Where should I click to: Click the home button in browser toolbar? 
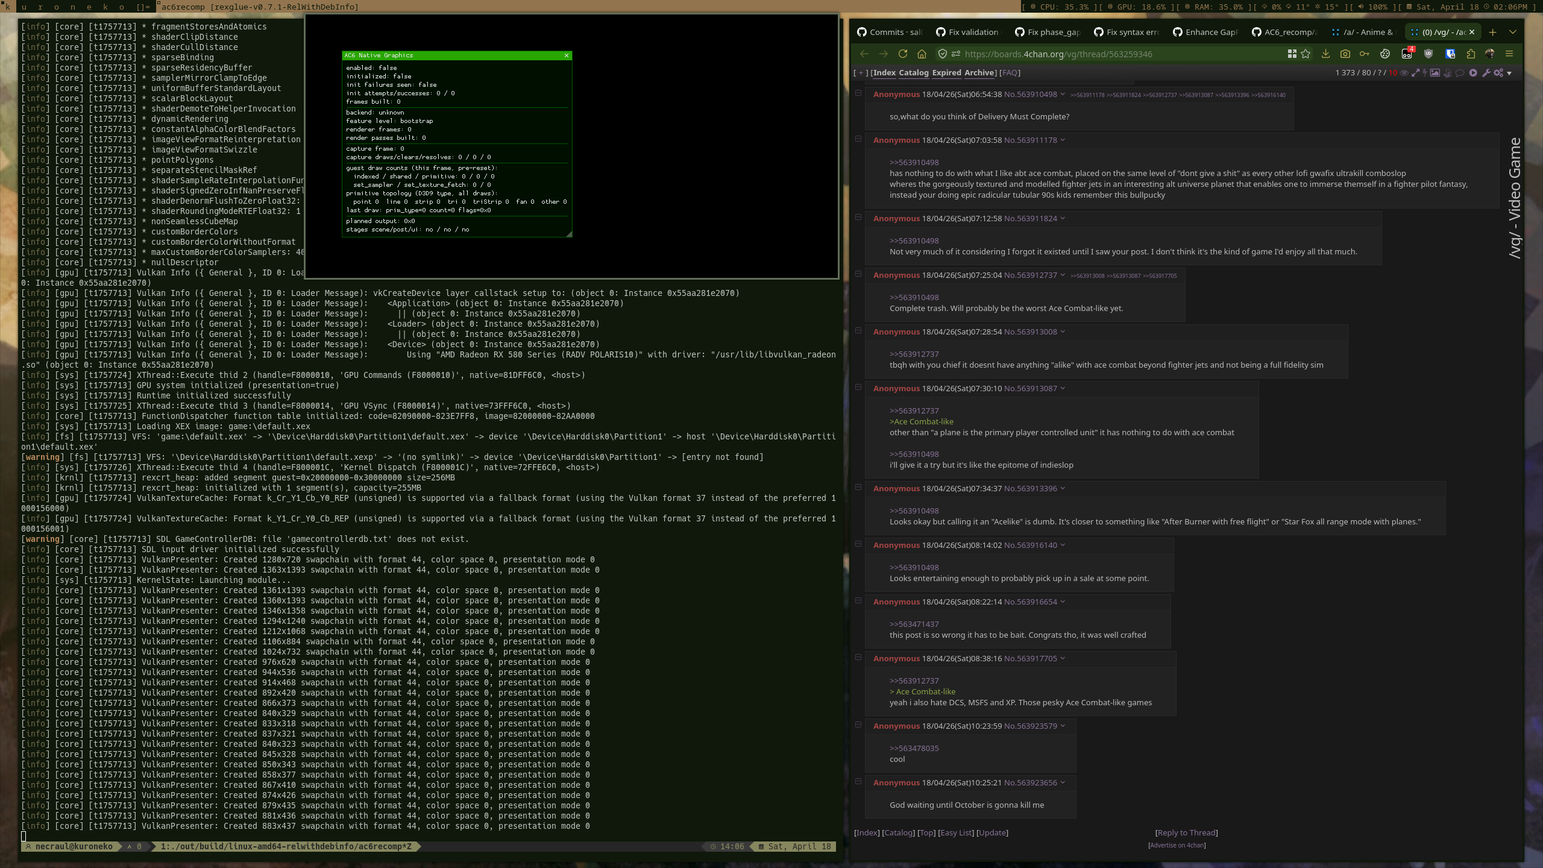(x=922, y=54)
